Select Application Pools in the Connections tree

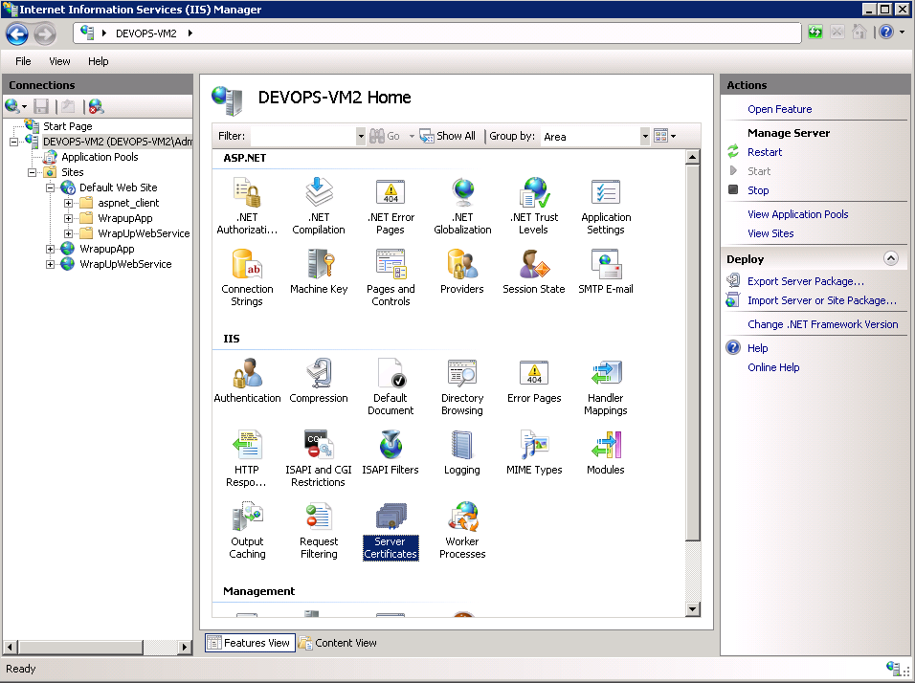tap(100, 157)
